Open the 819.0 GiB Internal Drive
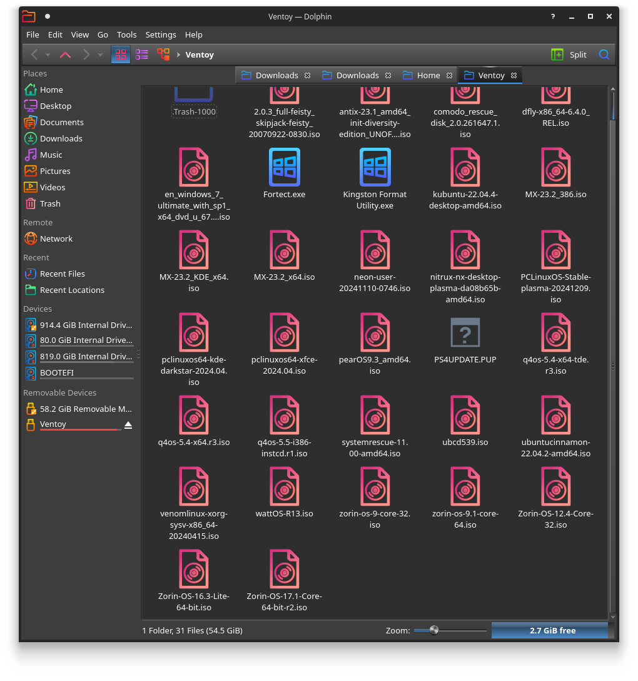638x681 pixels. (78, 357)
